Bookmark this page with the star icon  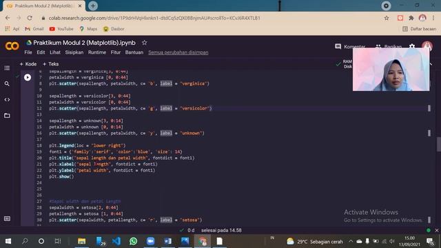pyautogui.click(x=387, y=18)
